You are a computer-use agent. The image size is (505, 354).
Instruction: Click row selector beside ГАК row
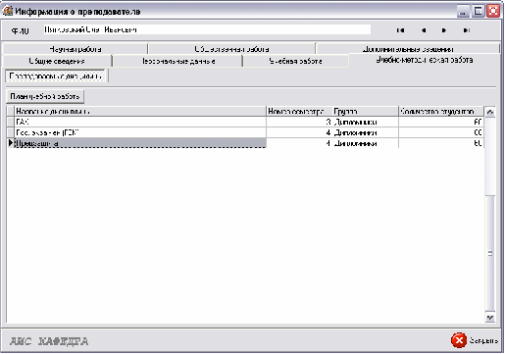(11, 122)
